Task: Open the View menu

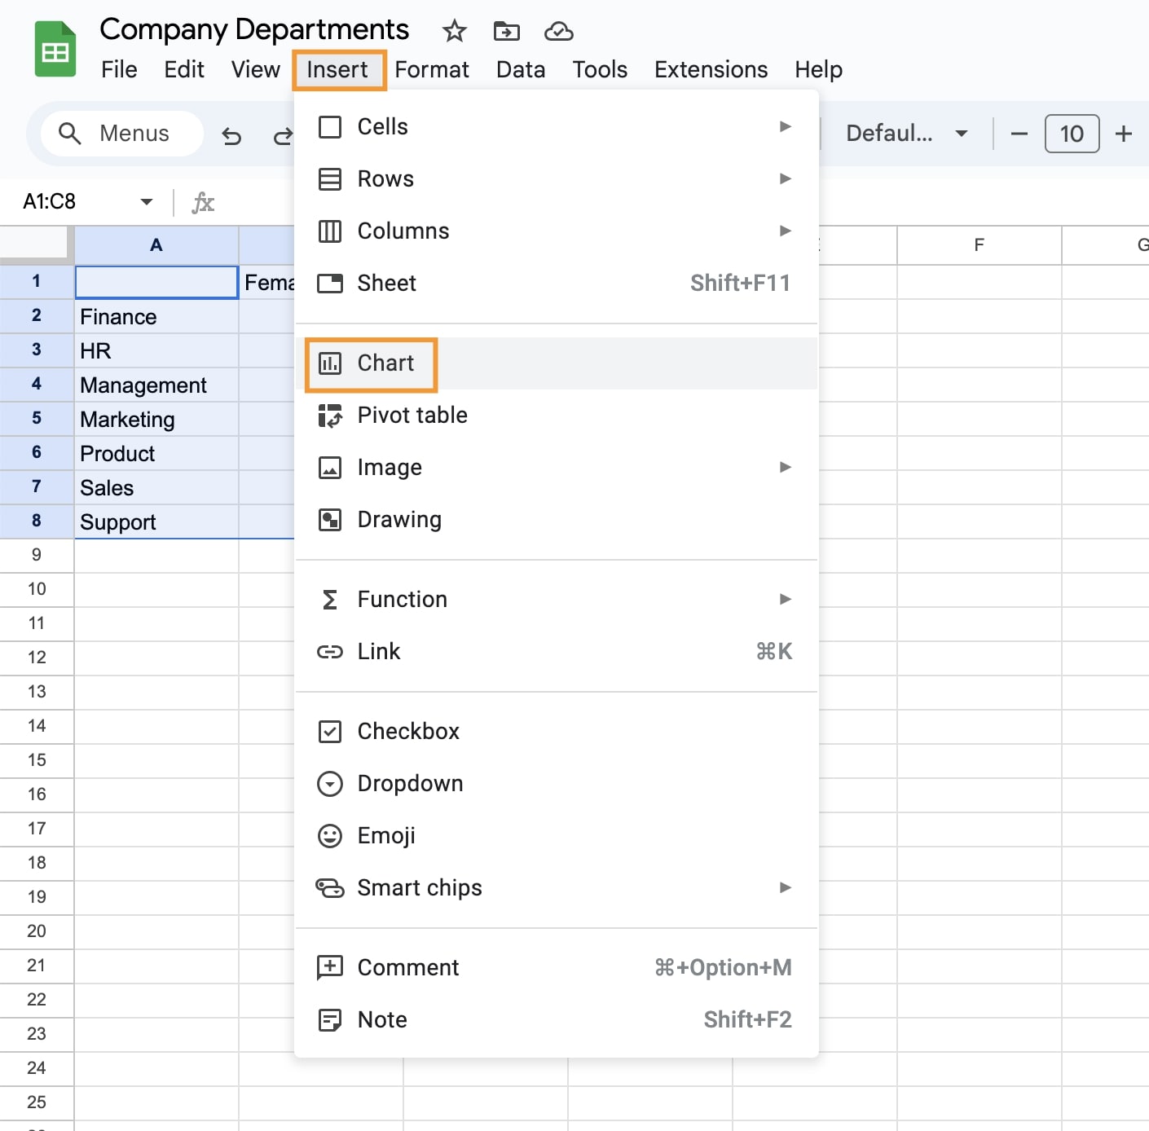Action: (x=255, y=70)
